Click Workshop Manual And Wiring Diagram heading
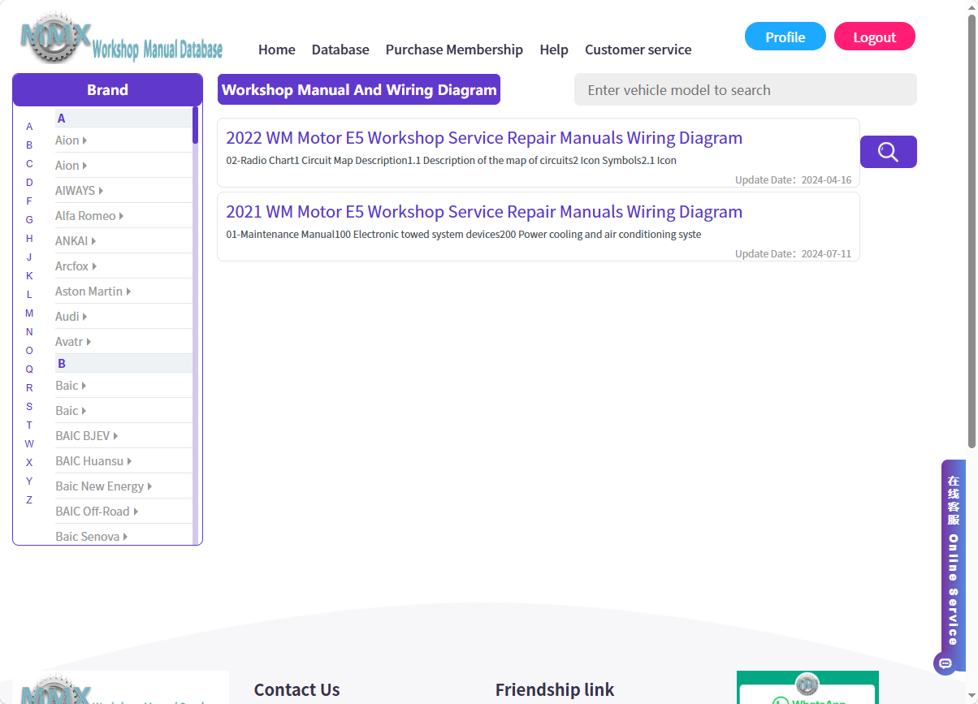 pyautogui.click(x=359, y=89)
